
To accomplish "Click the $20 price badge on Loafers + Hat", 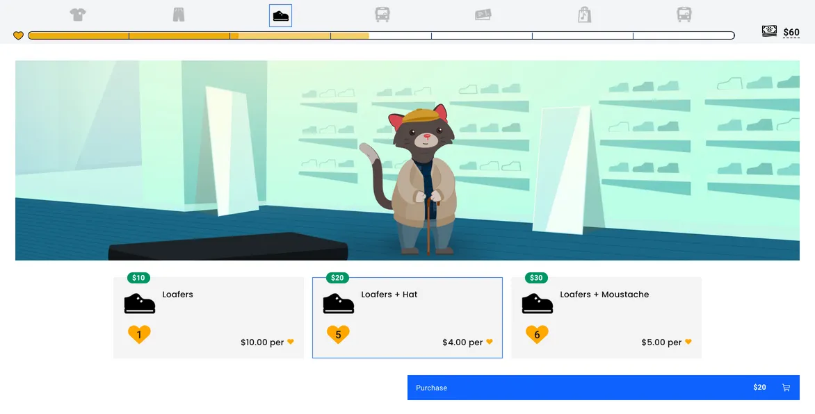I will [337, 278].
